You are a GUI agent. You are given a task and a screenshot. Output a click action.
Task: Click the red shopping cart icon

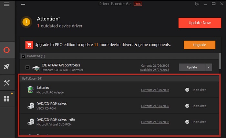pos(29,45)
